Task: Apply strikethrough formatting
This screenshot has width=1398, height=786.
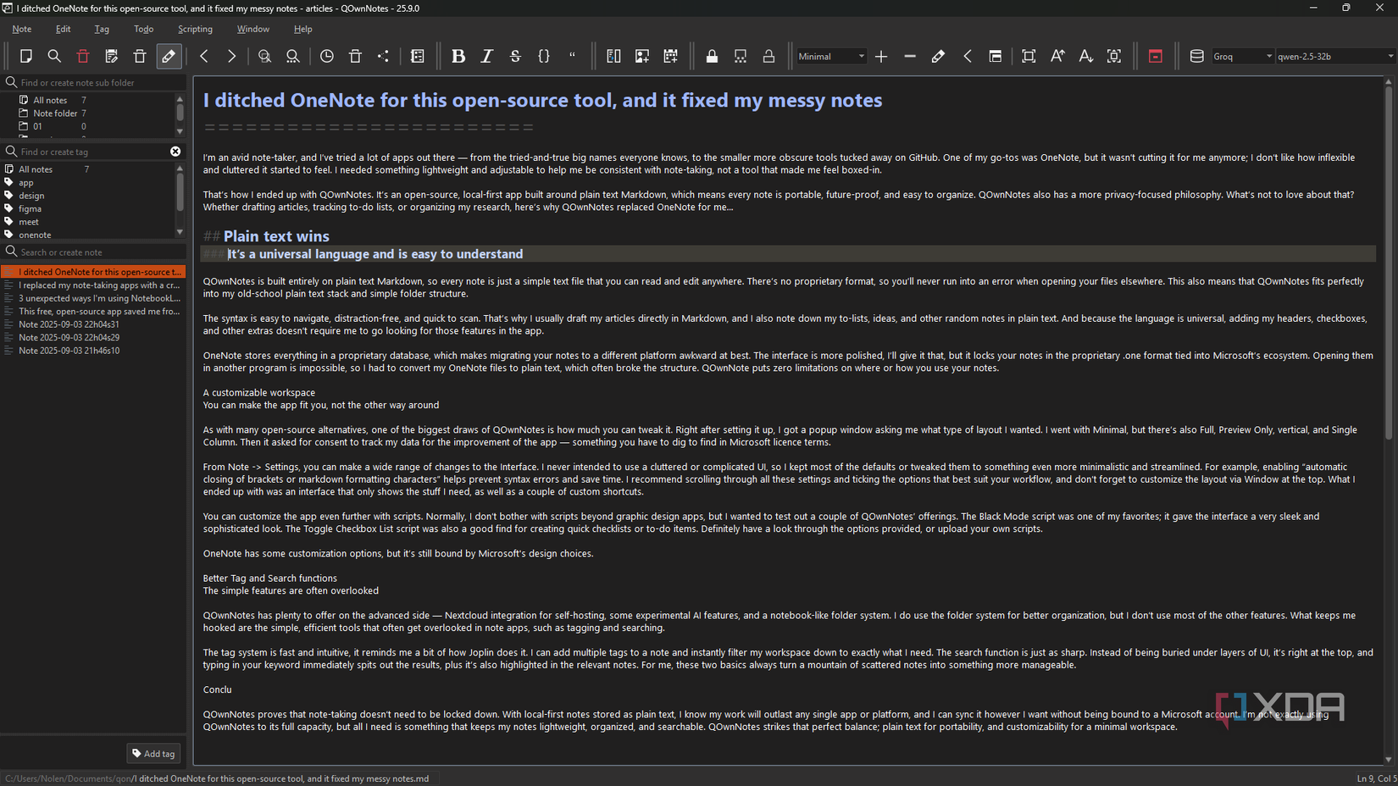Action: 515,56
